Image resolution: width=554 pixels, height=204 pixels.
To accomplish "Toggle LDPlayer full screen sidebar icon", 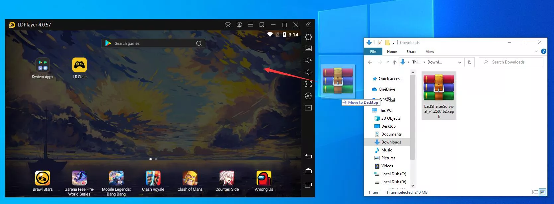I will (308, 84).
